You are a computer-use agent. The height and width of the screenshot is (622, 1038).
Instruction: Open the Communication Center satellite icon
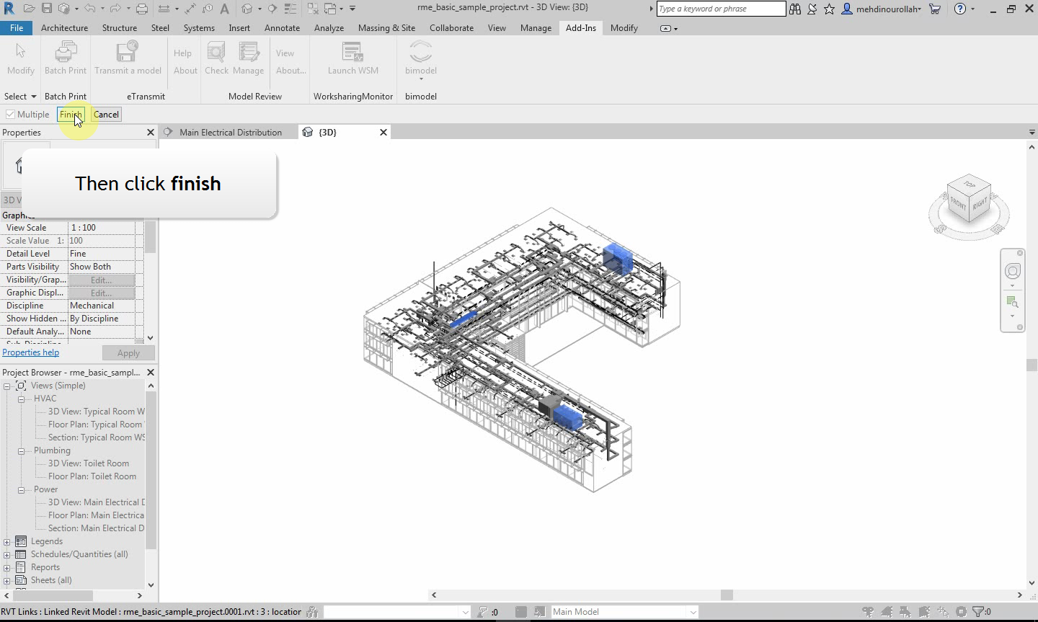point(812,9)
